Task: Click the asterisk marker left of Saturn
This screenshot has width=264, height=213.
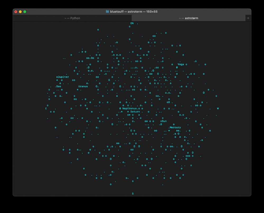Action: 128,112
